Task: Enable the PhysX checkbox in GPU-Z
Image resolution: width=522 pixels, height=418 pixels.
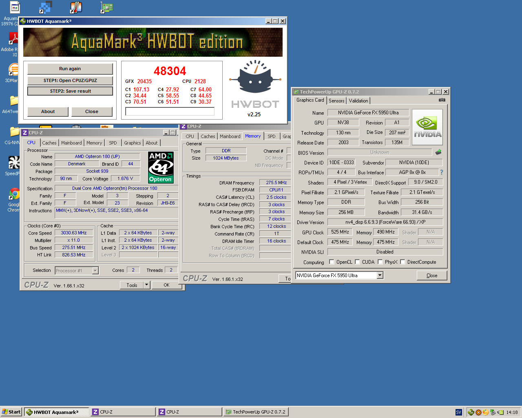Action: 380,262
